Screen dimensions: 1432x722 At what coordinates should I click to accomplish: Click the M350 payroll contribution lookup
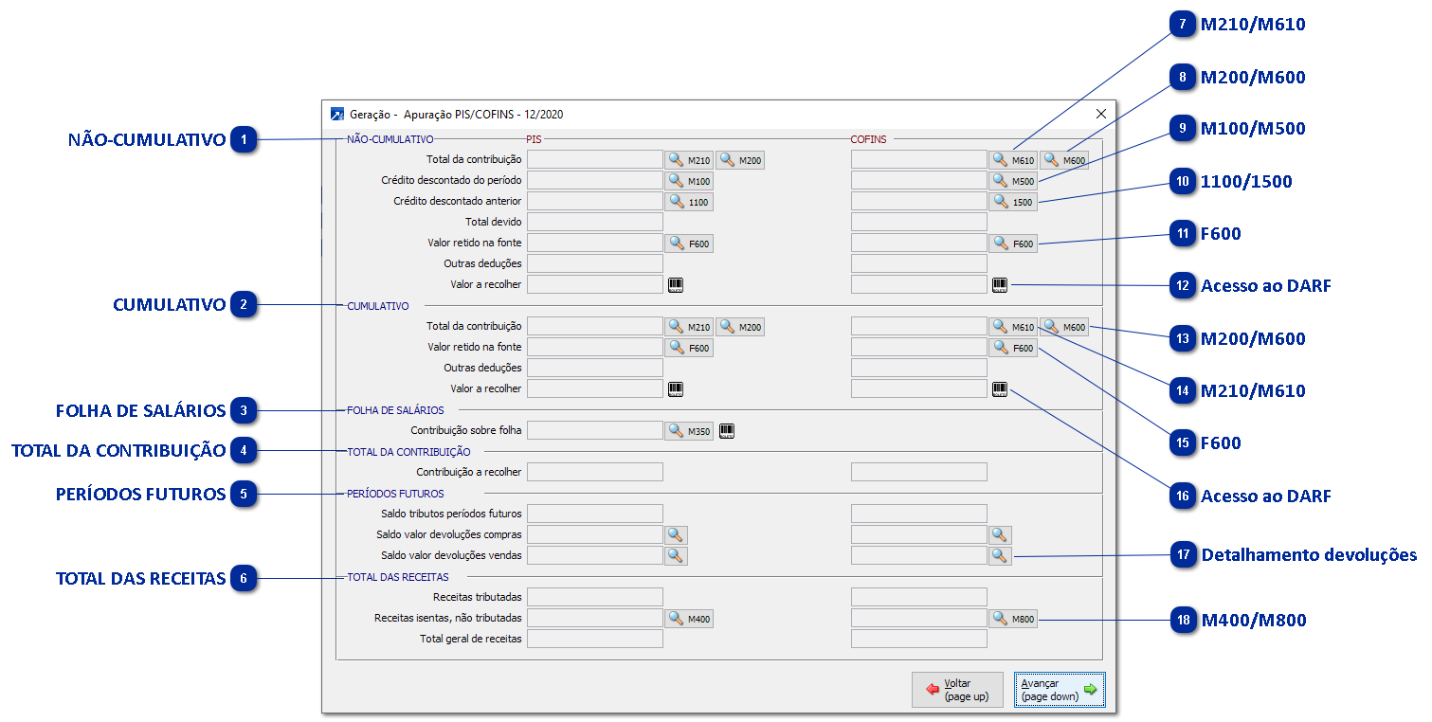click(689, 431)
